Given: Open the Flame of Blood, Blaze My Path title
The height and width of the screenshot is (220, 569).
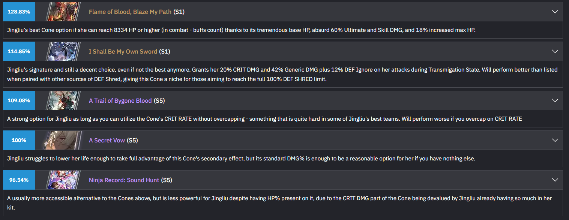Looking at the screenshot, I should (x=130, y=12).
